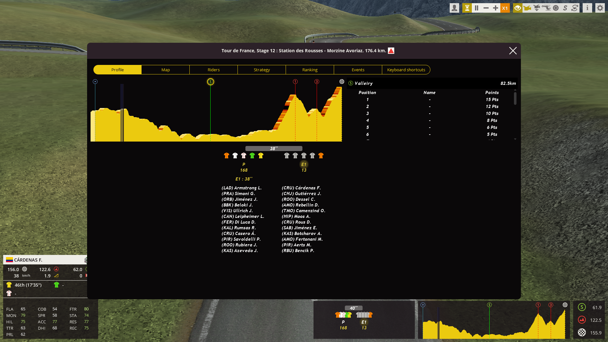Image resolution: width=608 pixels, height=342 pixels.
Task: Click the CÁRDENAS F. rider name header
Action: point(28,260)
